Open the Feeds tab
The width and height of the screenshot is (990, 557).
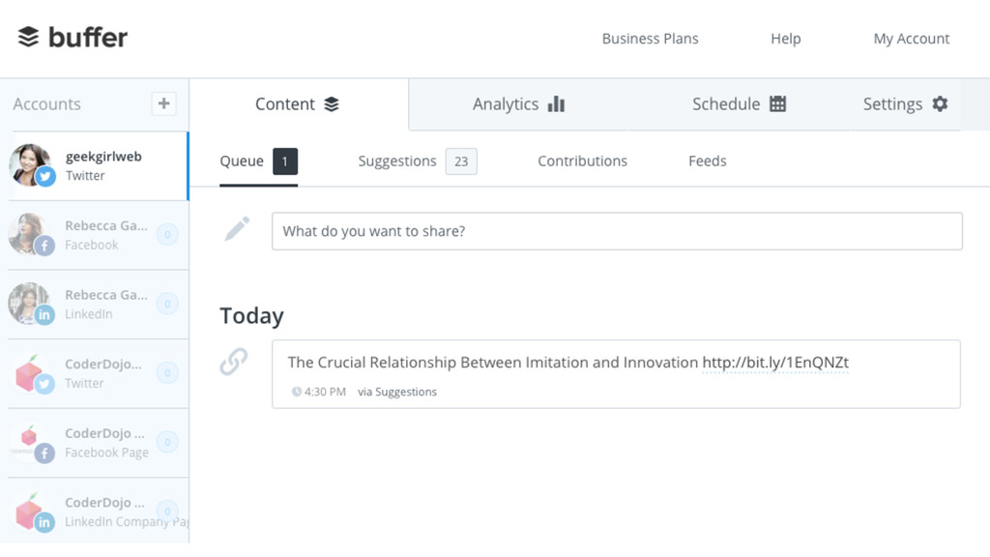tap(707, 161)
